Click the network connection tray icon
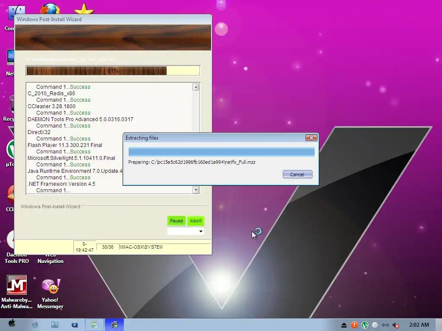The width and height of the screenshot is (442, 331). point(385,325)
